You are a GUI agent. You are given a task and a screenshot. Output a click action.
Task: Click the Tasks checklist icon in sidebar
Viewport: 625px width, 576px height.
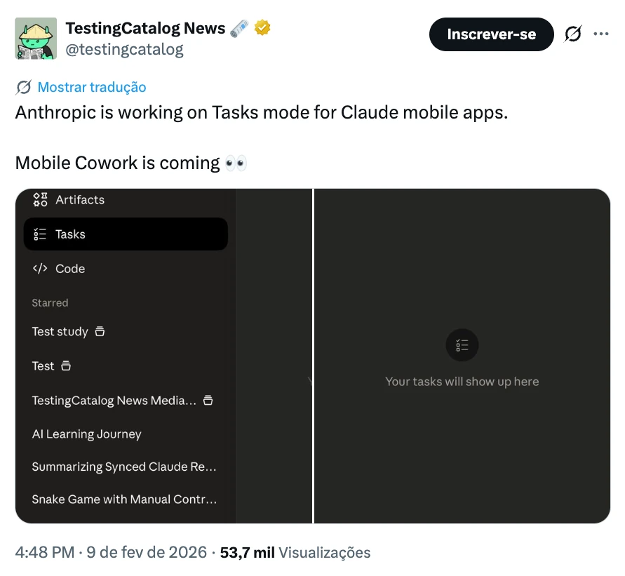[40, 234]
